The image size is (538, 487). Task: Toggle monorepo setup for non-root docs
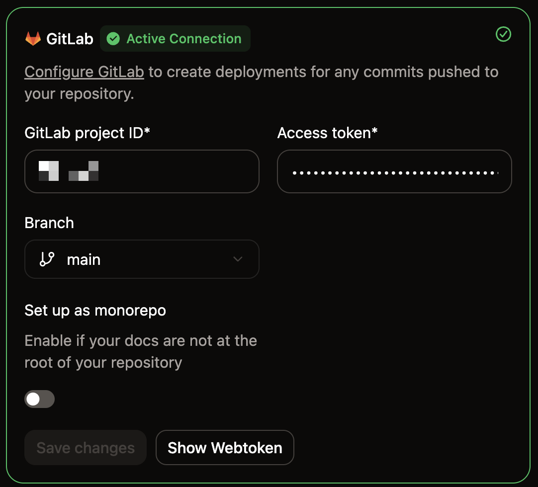[39, 399]
